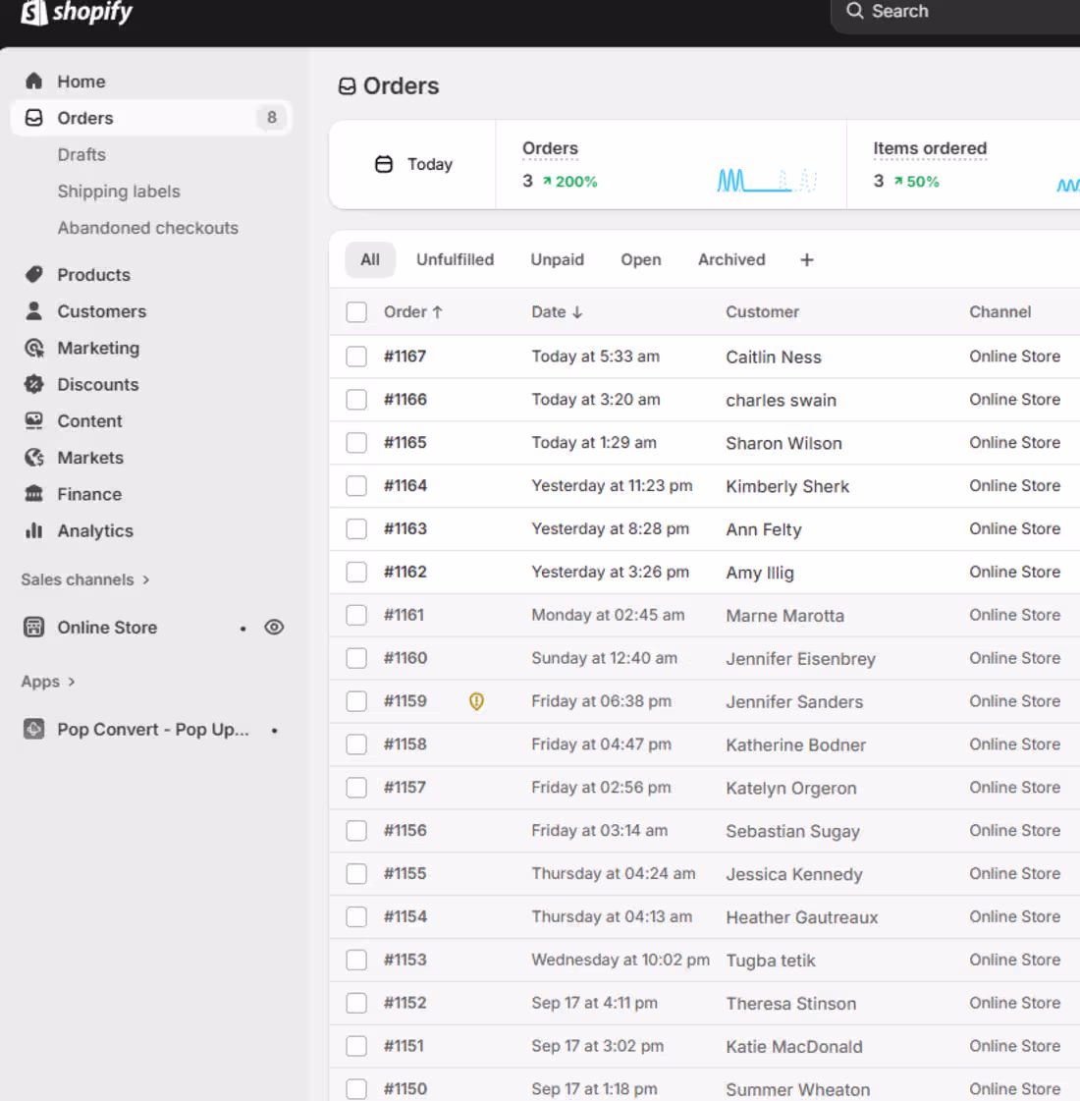Switch to the Unpaid tab
This screenshot has height=1101, width=1080.
[558, 260]
